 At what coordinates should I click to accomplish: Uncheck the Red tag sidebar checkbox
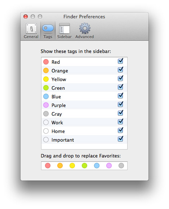tap(120, 61)
